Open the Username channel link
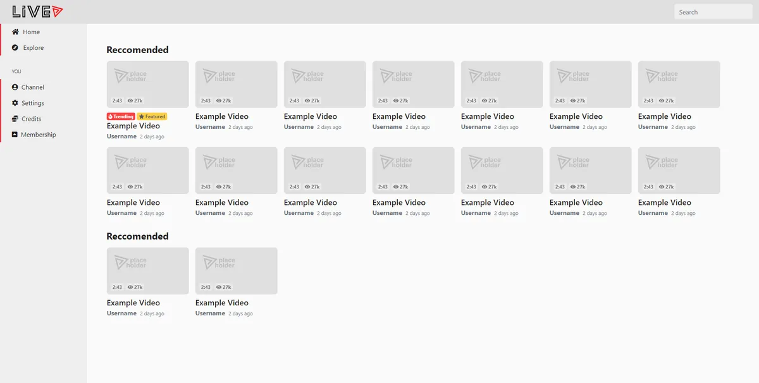Viewport: 759px width, 383px height. pyautogui.click(x=121, y=136)
